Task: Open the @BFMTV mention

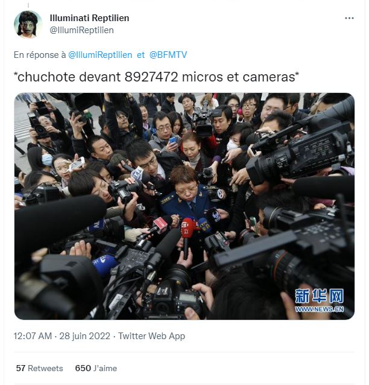Action: 168,55
